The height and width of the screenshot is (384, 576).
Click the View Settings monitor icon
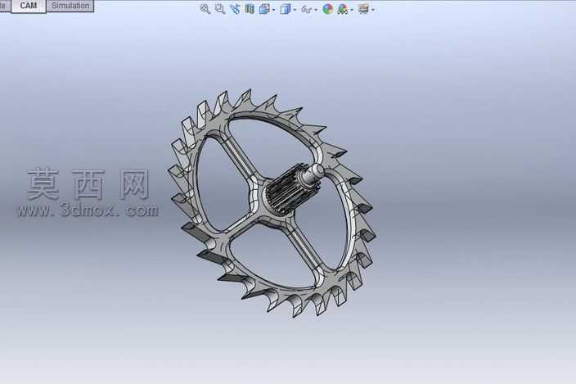[363, 9]
